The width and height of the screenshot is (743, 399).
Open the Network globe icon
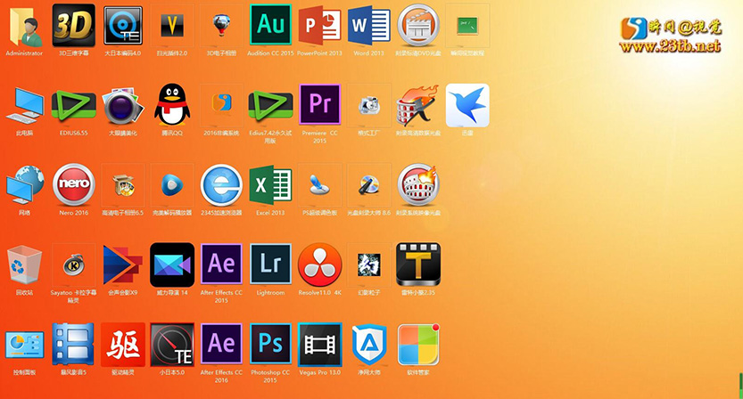24,185
